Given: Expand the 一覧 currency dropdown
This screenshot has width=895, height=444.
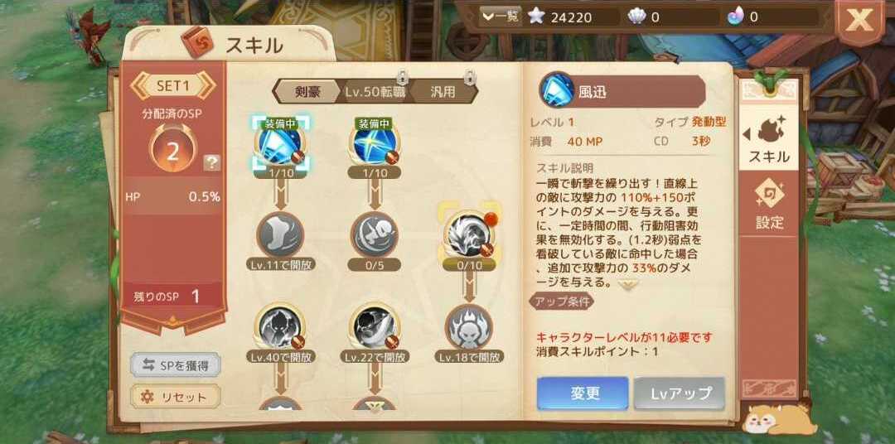Looking at the screenshot, I should click(500, 17).
